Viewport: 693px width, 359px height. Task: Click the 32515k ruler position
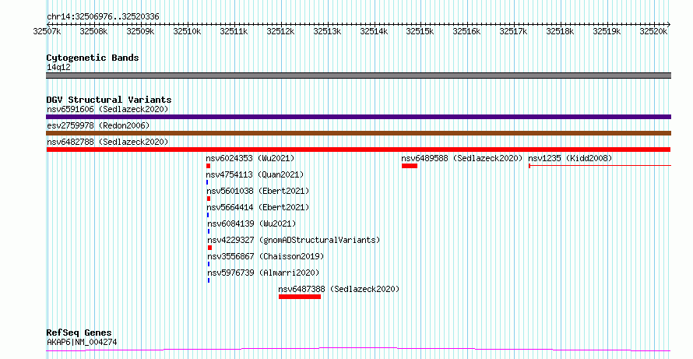pyautogui.click(x=420, y=31)
